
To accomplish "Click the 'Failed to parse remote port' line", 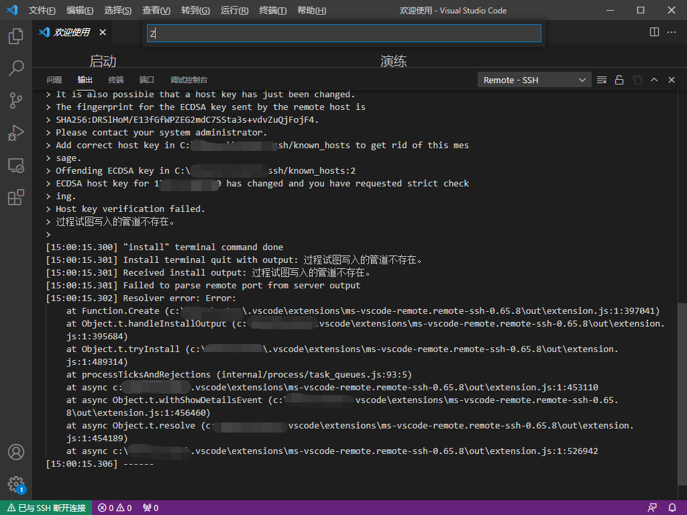I will tap(203, 285).
